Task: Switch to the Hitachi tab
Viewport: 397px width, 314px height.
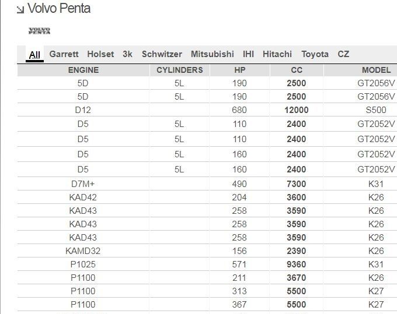Action: pos(277,54)
